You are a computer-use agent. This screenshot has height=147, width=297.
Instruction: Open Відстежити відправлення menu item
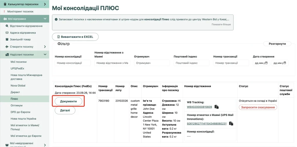point(26,26)
